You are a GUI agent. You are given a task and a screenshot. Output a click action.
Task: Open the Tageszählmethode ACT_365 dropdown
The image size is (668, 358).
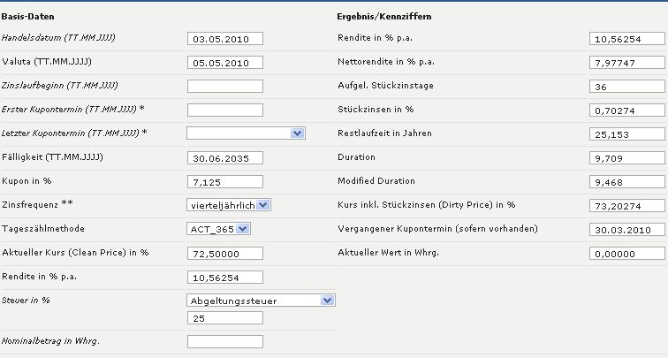[x=220, y=229]
